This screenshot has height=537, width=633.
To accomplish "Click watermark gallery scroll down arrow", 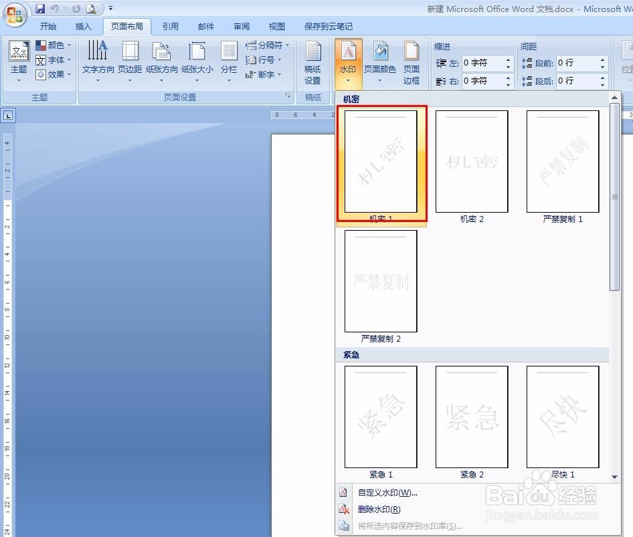I will coord(614,477).
